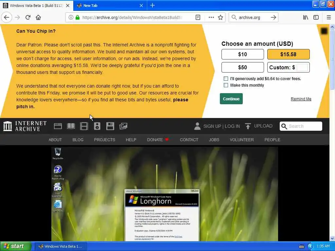Click the LOG IN link

tap(232, 126)
